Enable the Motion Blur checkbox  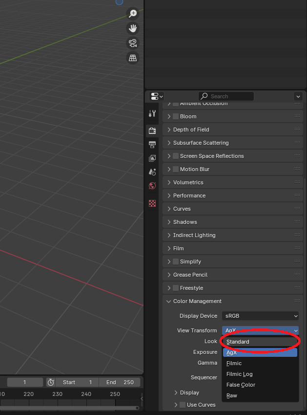pyautogui.click(x=176, y=169)
